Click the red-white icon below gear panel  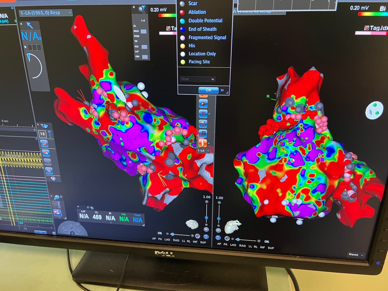(57, 213)
